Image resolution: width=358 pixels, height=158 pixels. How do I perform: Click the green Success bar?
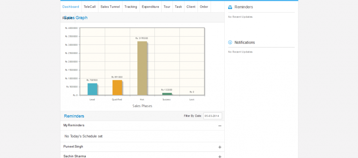pyautogui.click(x=167, y=94)
